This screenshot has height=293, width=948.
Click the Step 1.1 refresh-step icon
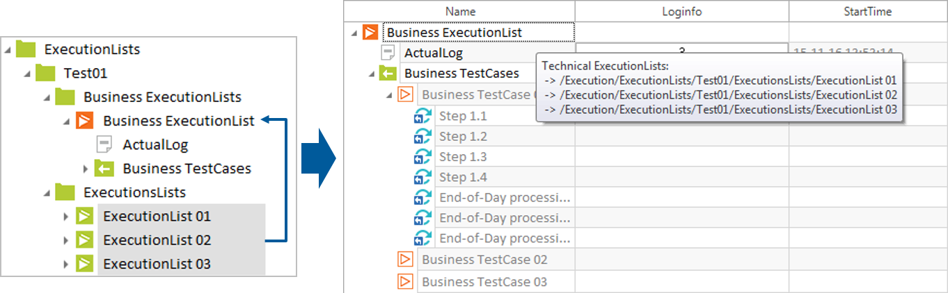pos(422,116)
